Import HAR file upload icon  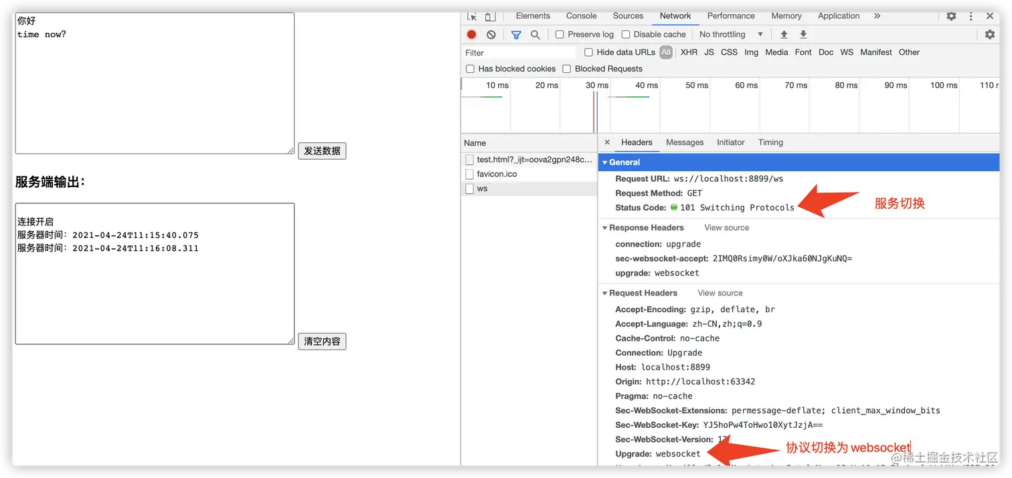(x=784, y=35)
